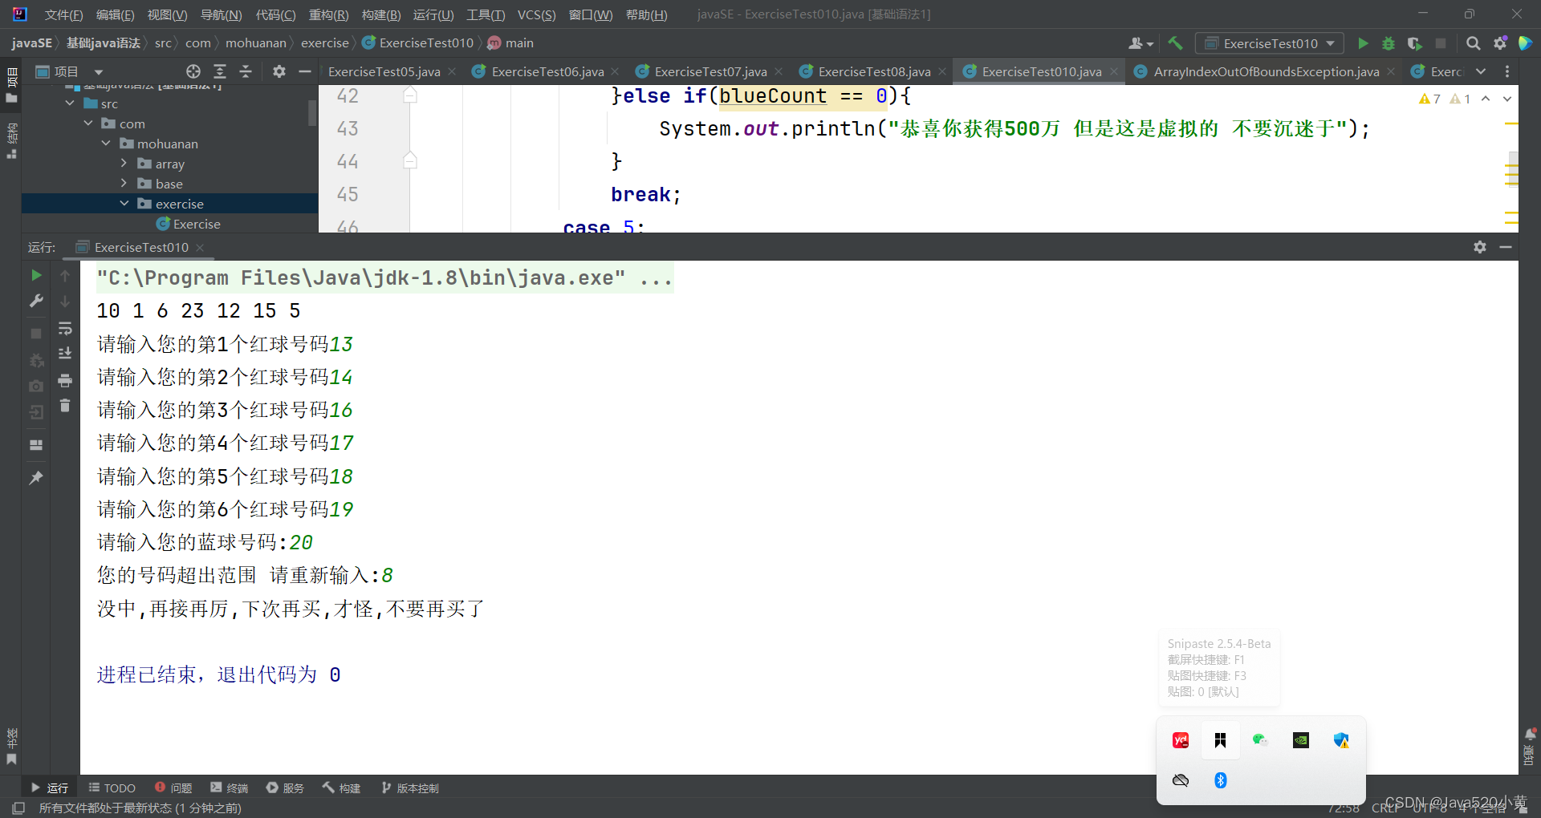
Task: Open run panel settings gear
Action: 1480,247
